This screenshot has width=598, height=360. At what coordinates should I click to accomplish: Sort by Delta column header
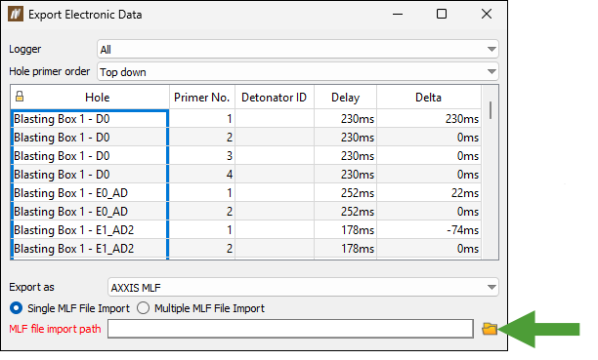point(429,98)
